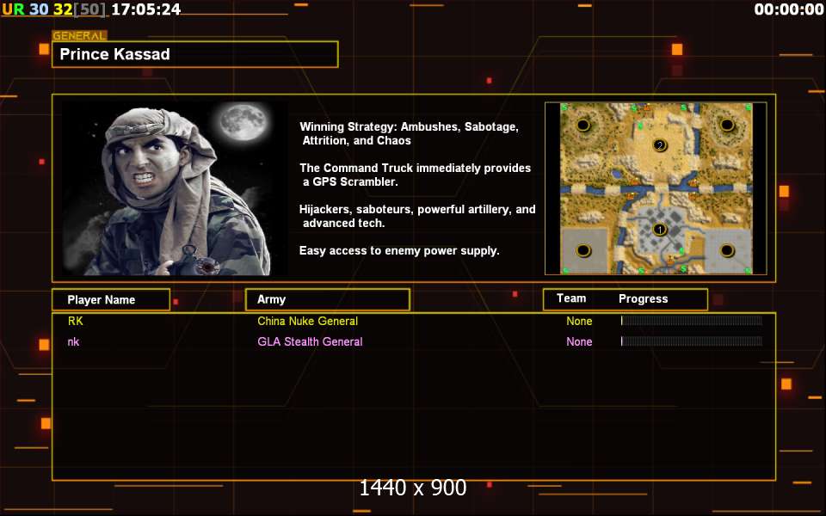Click the China Nuke General army entry
Image resolution: width=826 pixels, height=516 pixels.
(x=308, y=321)
